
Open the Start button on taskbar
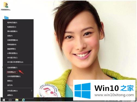click(x=4, y=100)
